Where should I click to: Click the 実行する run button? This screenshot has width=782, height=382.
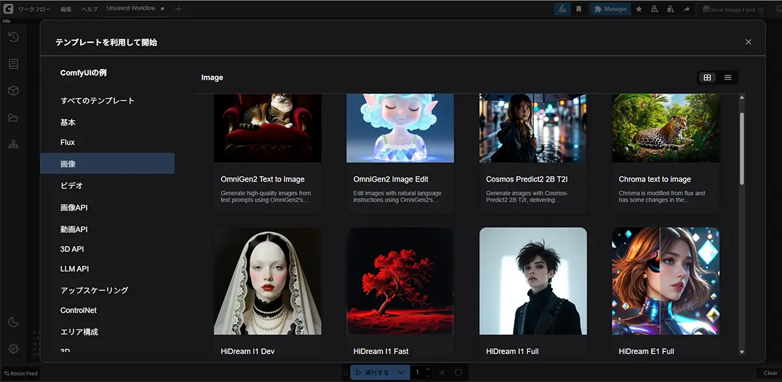pyautogui.click(x=373, y=372)
